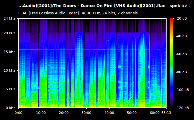The width and height of the screenshot is (194, 120).
Task: Click the 0 kHz frequency axis label
Action: point(10,108)
